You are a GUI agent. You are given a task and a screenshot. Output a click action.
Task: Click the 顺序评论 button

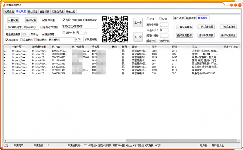(151, 41)
